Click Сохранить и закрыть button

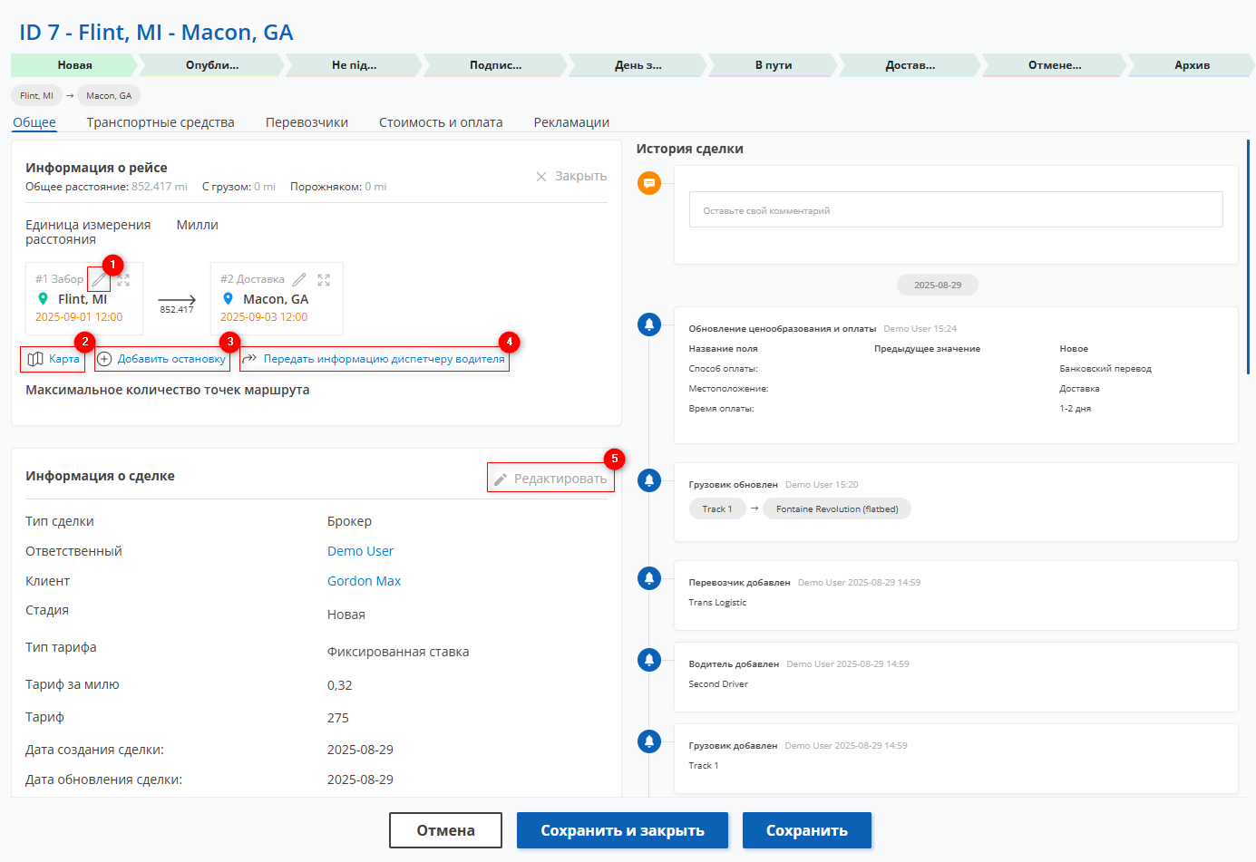tap(622, 830)
